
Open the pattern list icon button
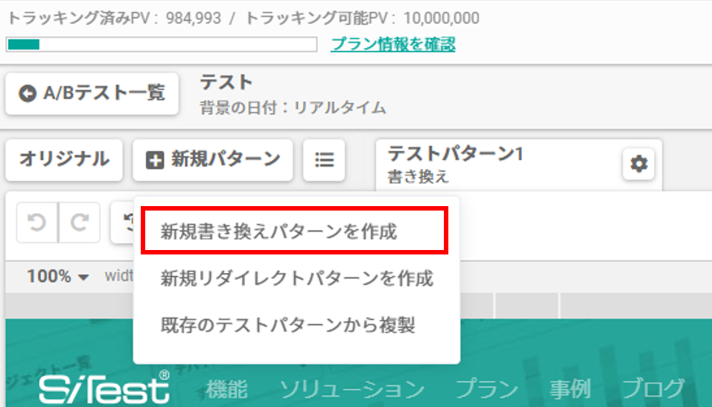pyautogui.click(x=324, y=160)
